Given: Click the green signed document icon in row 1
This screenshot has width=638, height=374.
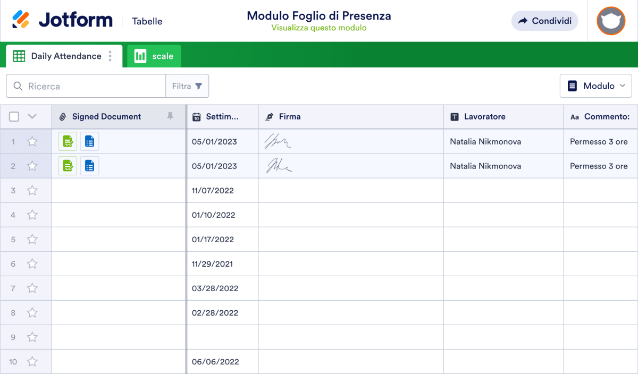Looking at the screenshot, I should tap(68, 141).
